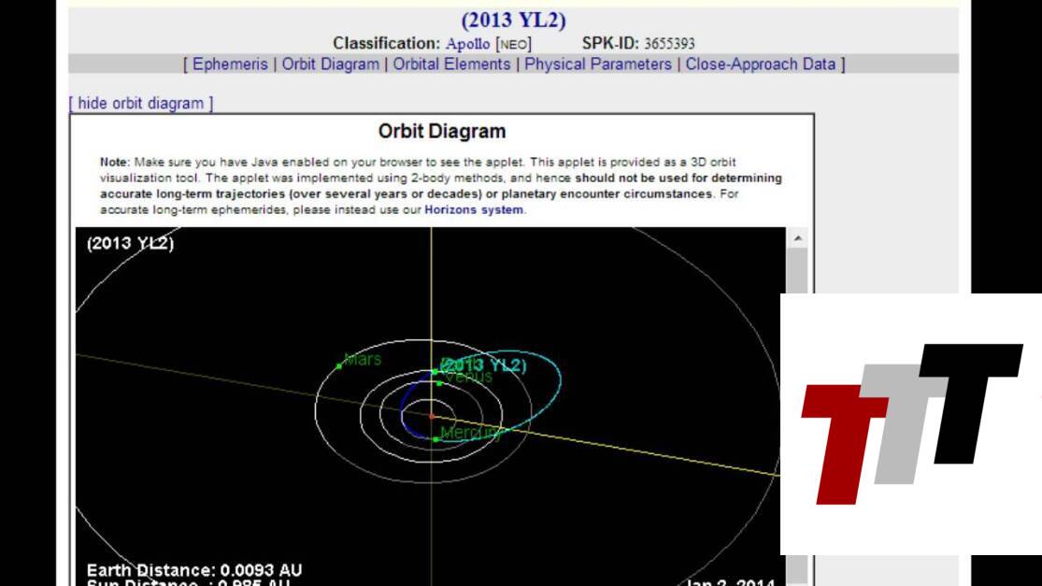Click the cyan (2013 YL2) asteroid label

(x=483, y=365)
